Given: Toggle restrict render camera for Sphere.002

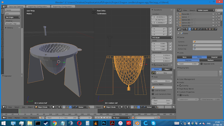Looking at the screenshot, I should (219, 22).
